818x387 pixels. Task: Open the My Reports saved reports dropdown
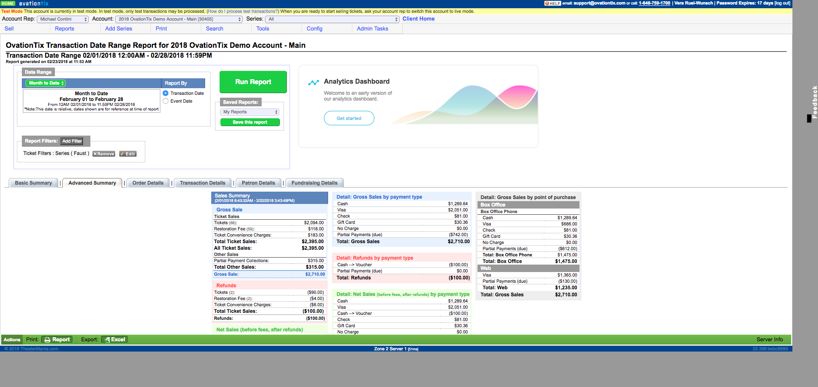click(249, 112)
